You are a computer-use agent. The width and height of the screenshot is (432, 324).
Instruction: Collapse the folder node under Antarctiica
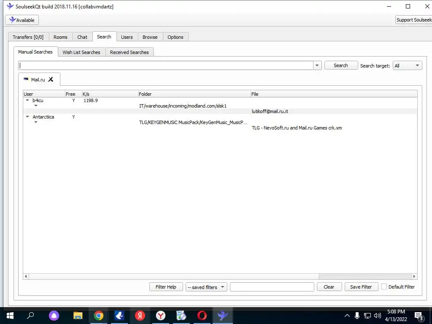pyautogui.click(x=35, y=122)
